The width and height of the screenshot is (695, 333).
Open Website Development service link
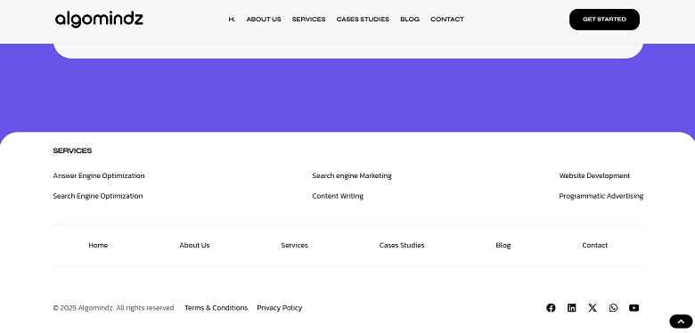(x=594, y=175)
